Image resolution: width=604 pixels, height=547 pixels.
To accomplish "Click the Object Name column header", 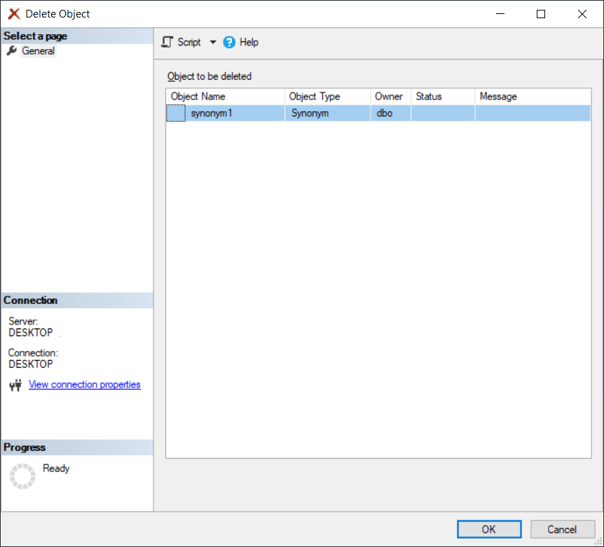I will pos(226,96).
